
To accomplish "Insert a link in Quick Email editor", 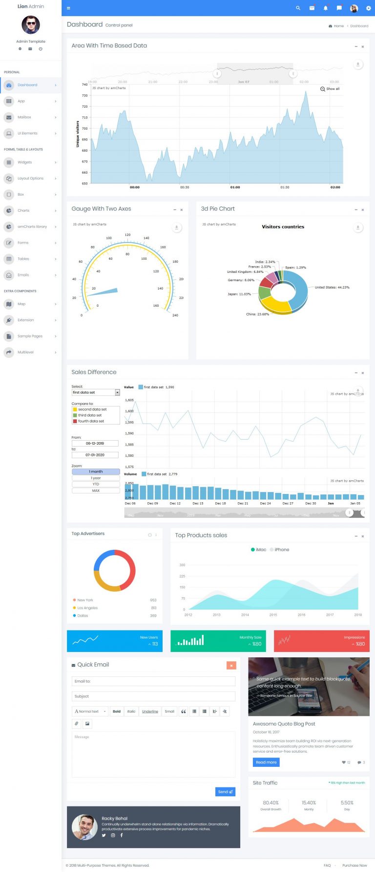I will tap(77, 723).
